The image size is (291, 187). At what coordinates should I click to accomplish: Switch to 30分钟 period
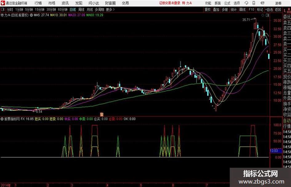tap(51, 10)
